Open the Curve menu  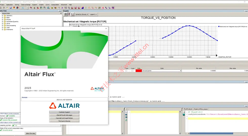(47, 5)
